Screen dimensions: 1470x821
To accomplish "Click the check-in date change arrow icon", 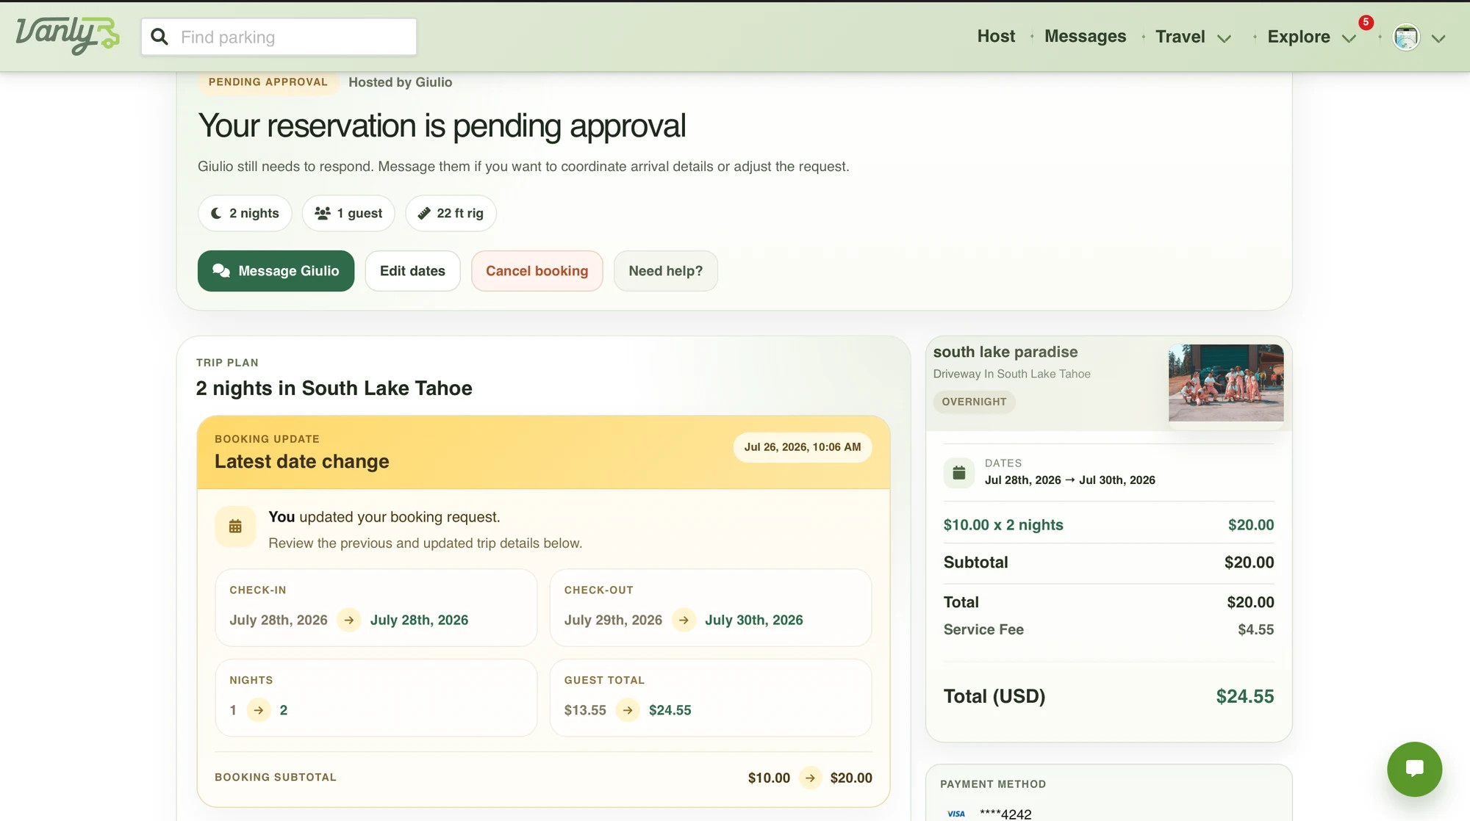I will click(x=349, y=620).
